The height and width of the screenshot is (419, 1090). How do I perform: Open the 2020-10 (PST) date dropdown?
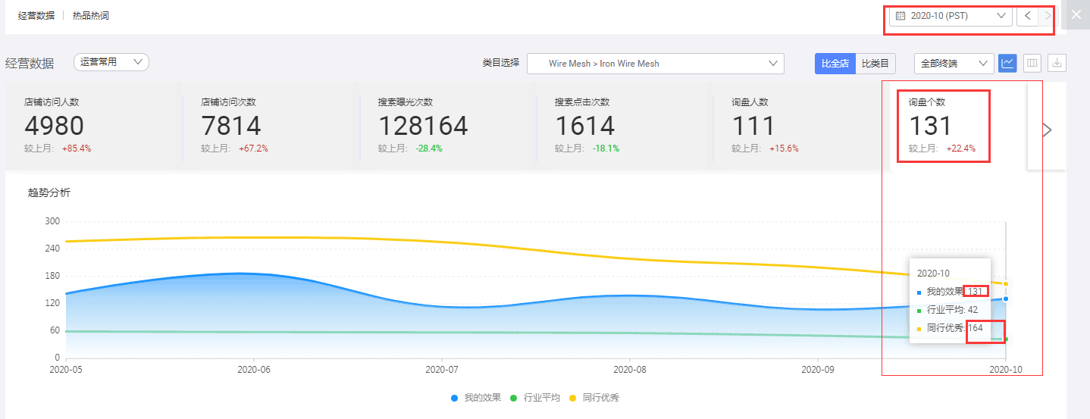951,16
